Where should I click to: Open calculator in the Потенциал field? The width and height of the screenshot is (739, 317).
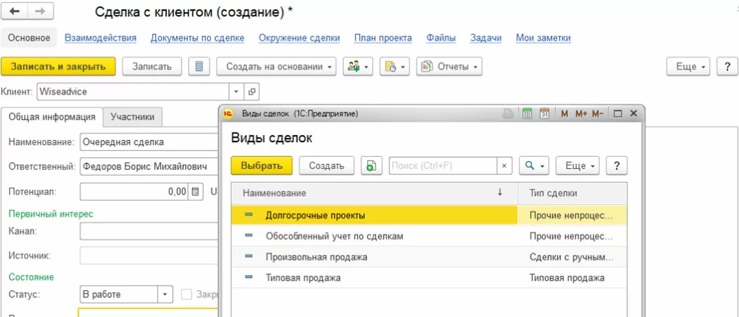pyautogui.click(x=195, y=192)
